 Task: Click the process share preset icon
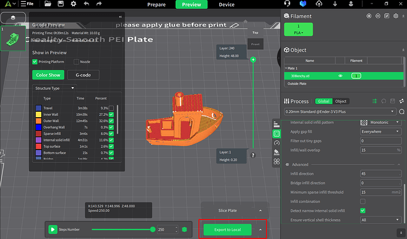402,101
